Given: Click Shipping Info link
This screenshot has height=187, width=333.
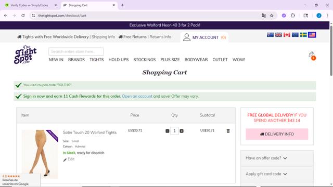Looking at the screenshot, I should point(103,37).
